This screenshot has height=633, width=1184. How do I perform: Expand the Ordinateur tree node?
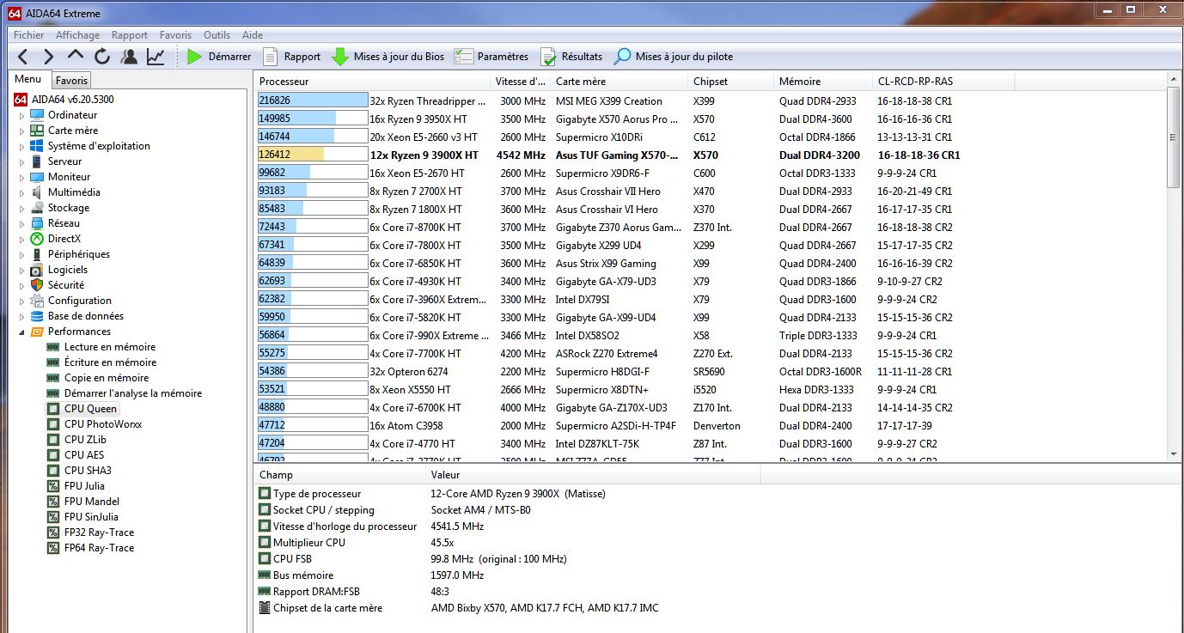pos(22,115)
